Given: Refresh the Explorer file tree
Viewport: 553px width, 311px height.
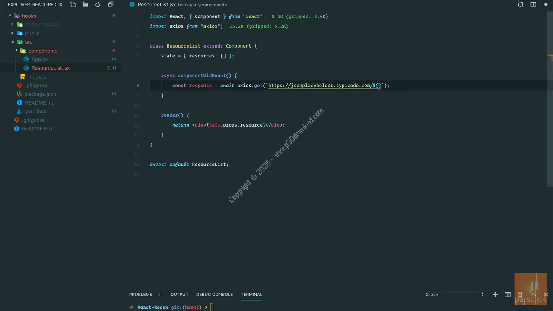Looking at the screenshot, I should click(98, 5).
